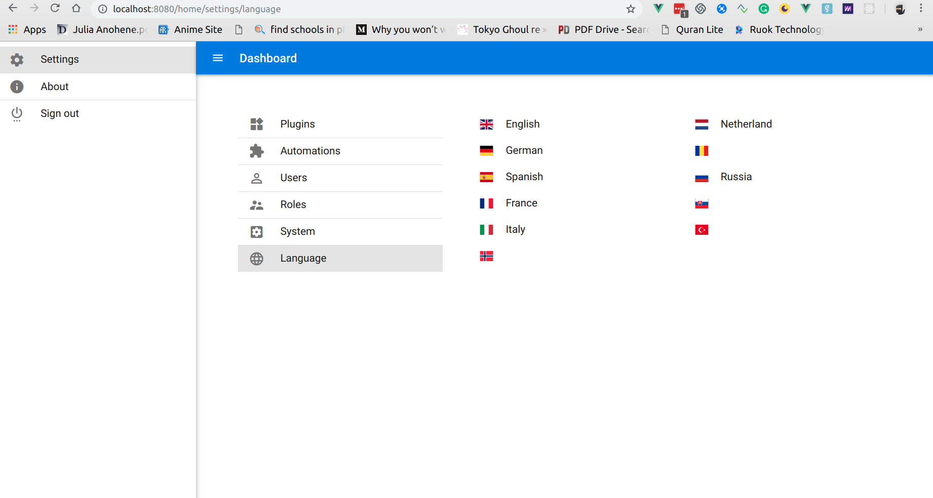Open the About page from sidebar
This screenshot has width=933, height=498.
pyautogui.click(x=54, y=87)
